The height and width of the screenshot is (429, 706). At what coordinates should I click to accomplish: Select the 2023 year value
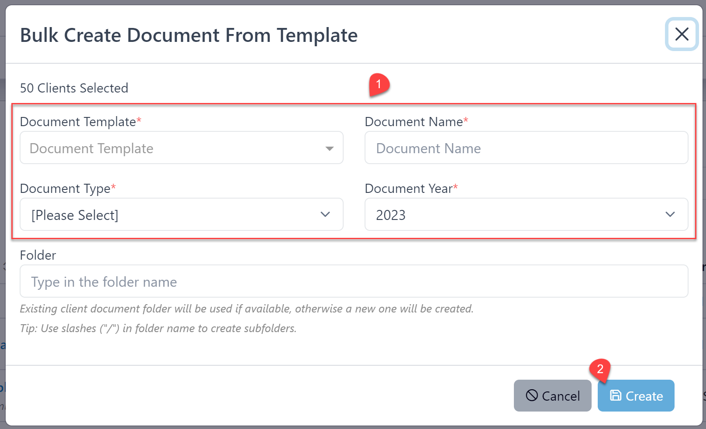point(391,214)
